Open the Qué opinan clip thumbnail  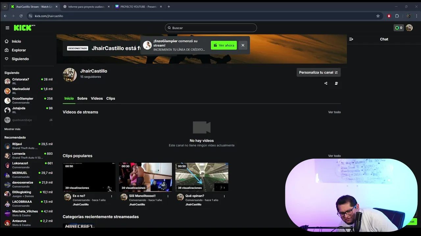pos(202,177)
